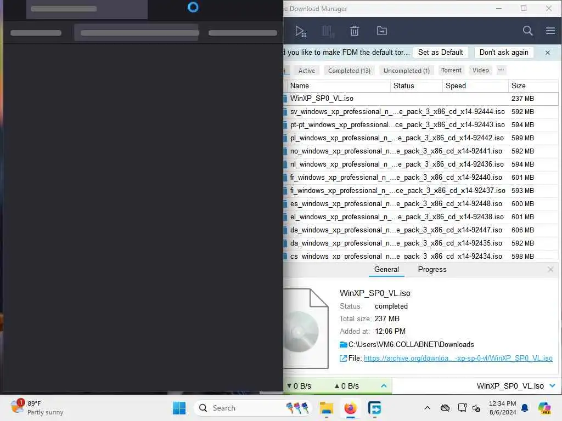Open the Progress details tab
562x421 pixels.
pyautogui.click(x=432, y=270)
